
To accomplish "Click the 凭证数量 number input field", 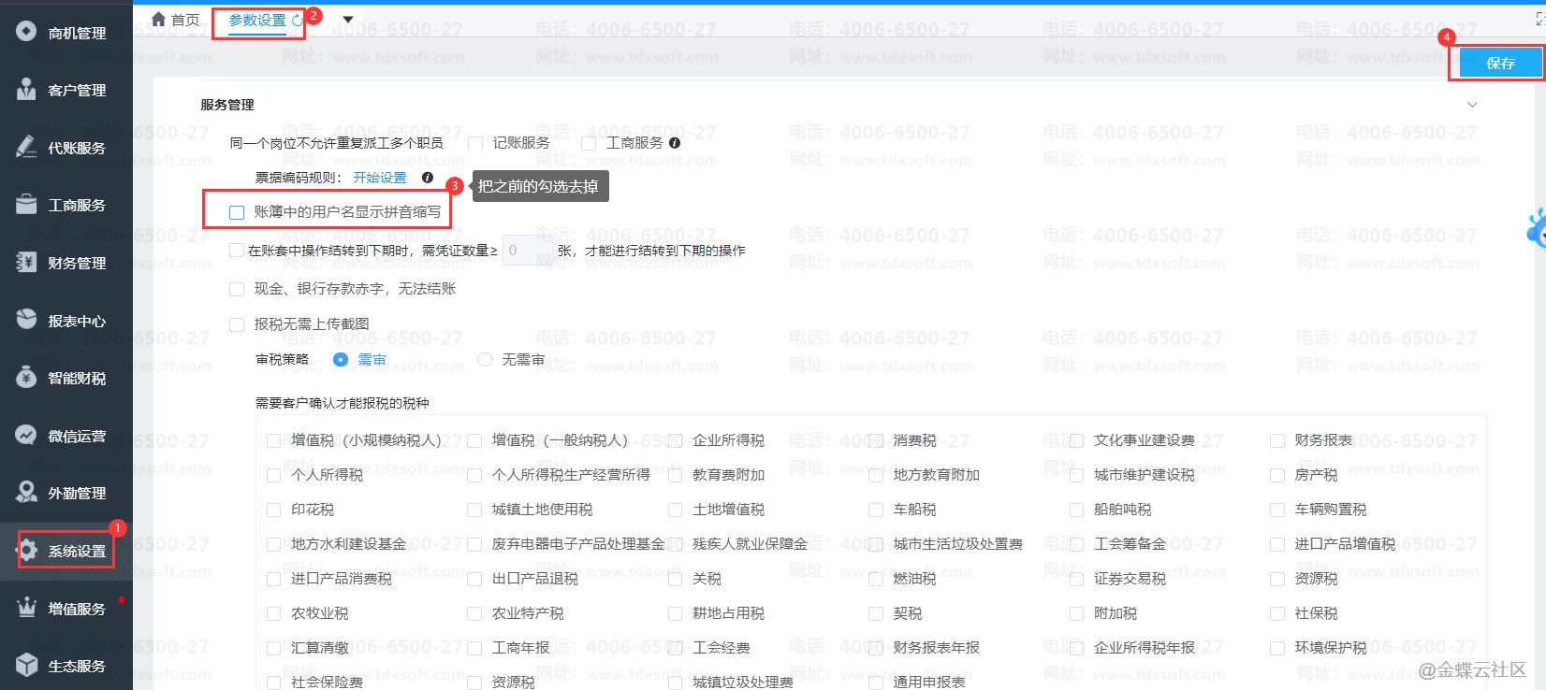I will click(527, 251).
